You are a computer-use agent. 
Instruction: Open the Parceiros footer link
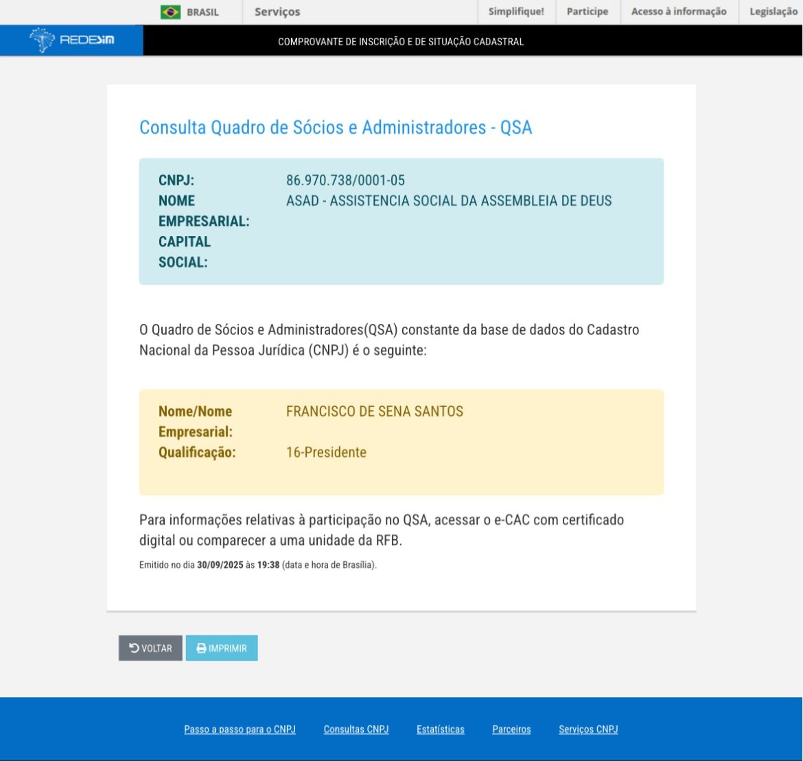(x=511, y=729)
